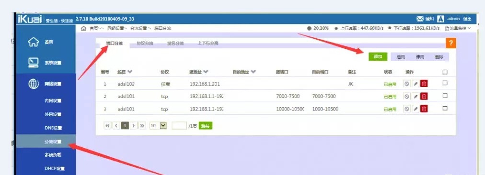Image resolution: width=485 pixels, height=175 pixels.
Task: Click the 任意 protocol cell
Action: pyautogui.click(x=165, y=84)
